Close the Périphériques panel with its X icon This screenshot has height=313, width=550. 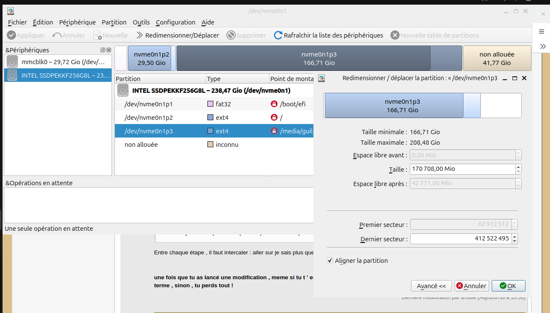click(x=109, y=50)
